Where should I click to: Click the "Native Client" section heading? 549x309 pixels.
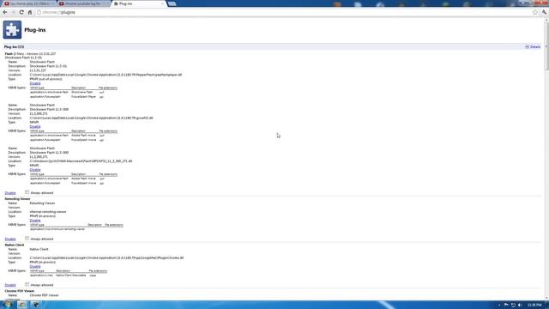pyautogui.click(x=15, y=245)
